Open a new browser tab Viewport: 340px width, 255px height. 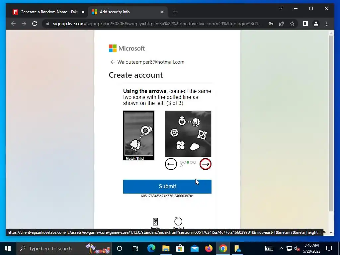point(175,12)
